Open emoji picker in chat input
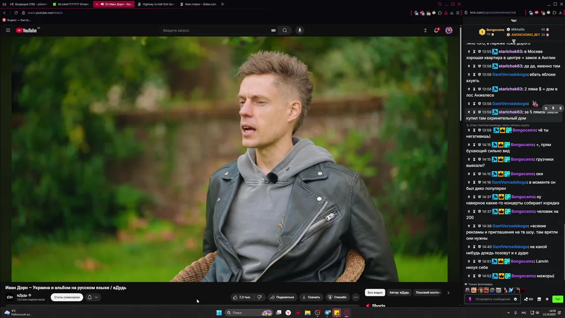Image resolution: width=565 pixels, height=318 pixels. [x=515, y=299]
